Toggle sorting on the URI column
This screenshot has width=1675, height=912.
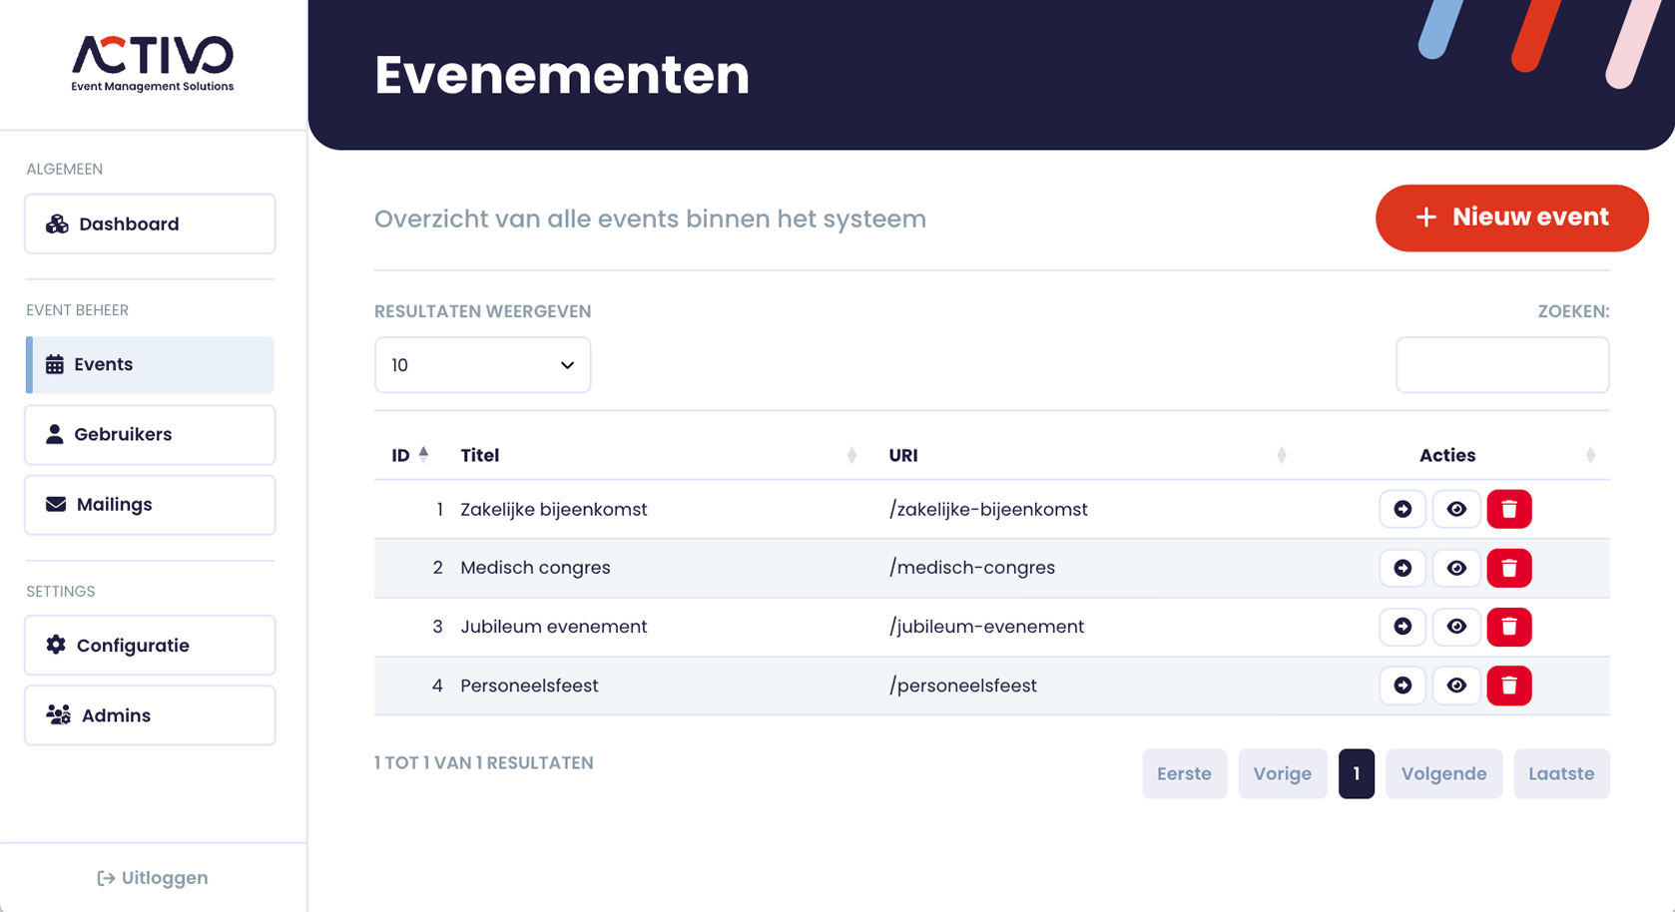[1283, 455]
